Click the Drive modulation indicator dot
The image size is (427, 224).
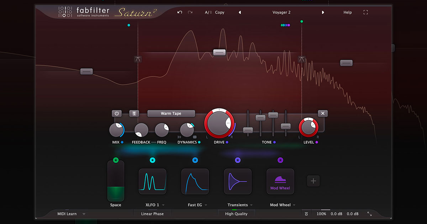[227, 142]
